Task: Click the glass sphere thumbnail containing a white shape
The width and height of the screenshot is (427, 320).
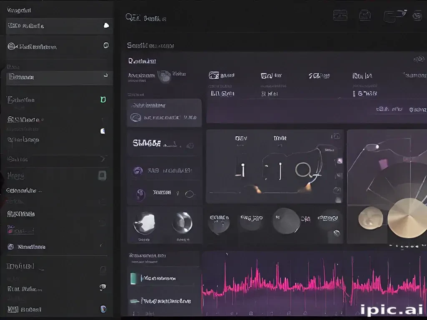Action: click(144, 223)
